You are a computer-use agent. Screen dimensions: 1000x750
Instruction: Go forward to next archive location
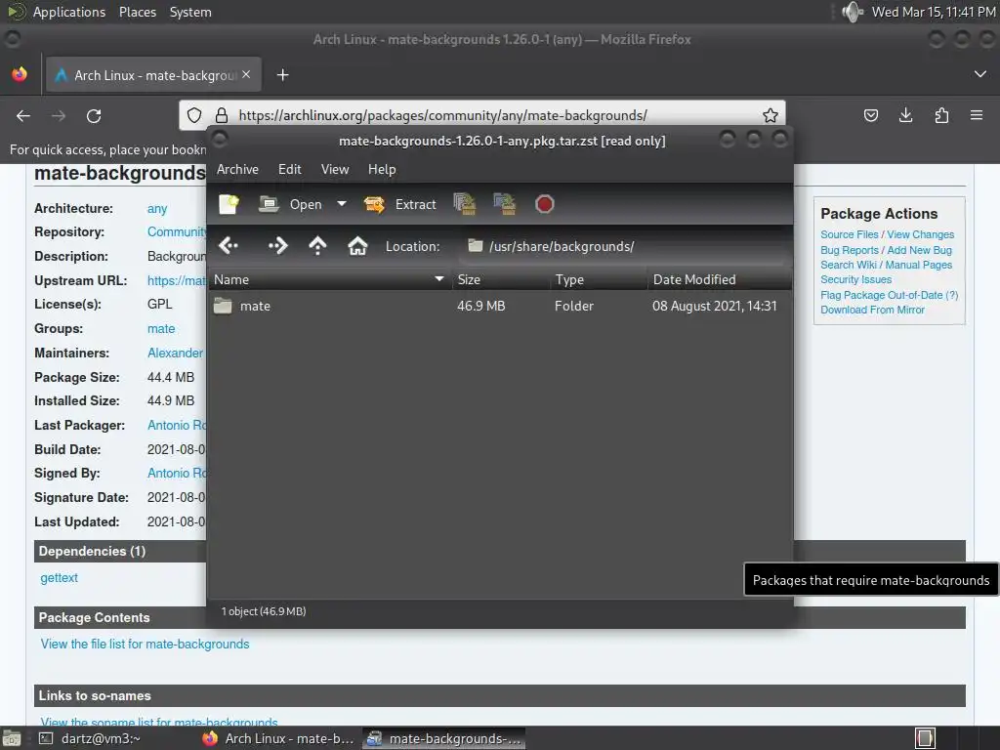pos(277,245)
